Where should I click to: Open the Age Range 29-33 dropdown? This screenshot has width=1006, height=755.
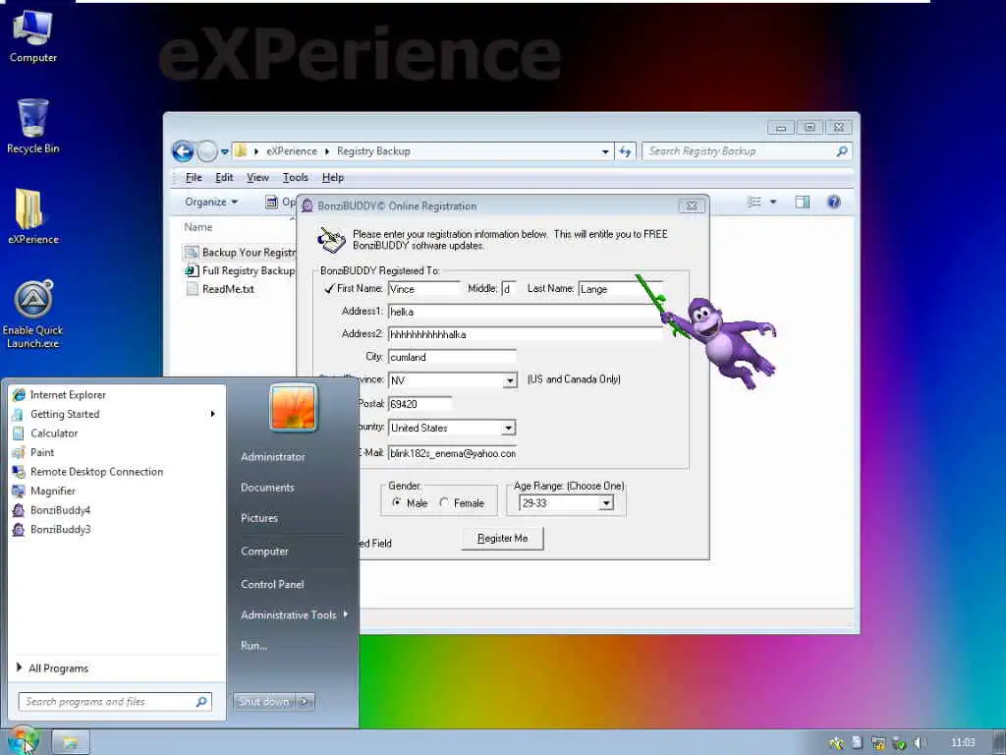(605, 503)
